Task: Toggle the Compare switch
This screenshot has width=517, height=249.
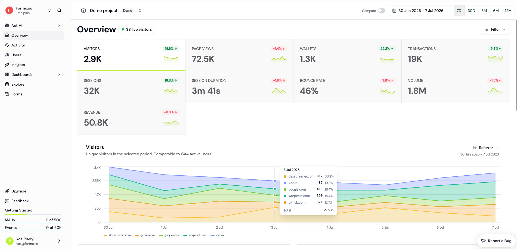Action: click(382, 11)
